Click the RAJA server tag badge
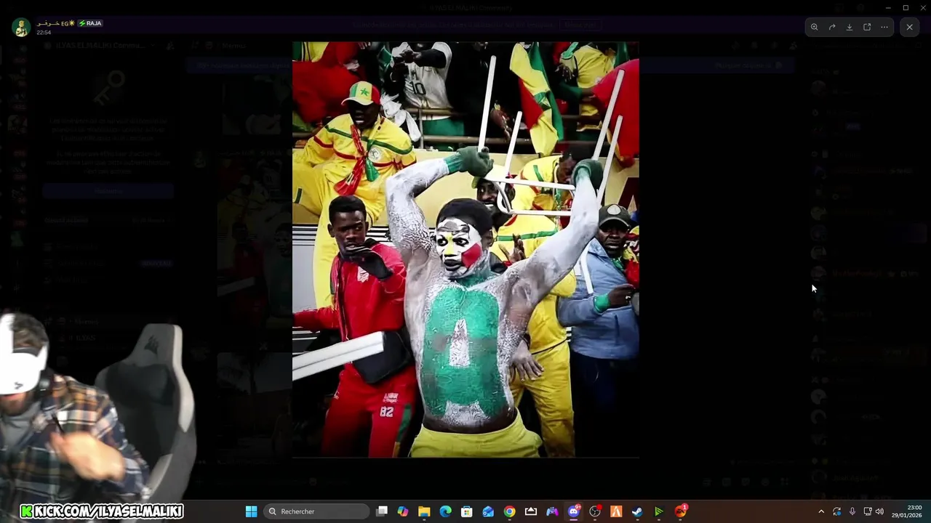 click(x=90, y=23)
